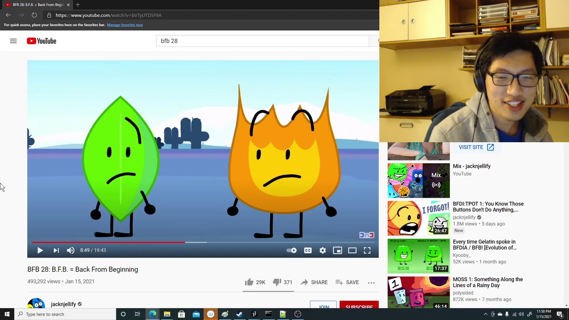Open OBS Studio from taskbar
This screenshot has width=569, height=320.
(298, 314)
